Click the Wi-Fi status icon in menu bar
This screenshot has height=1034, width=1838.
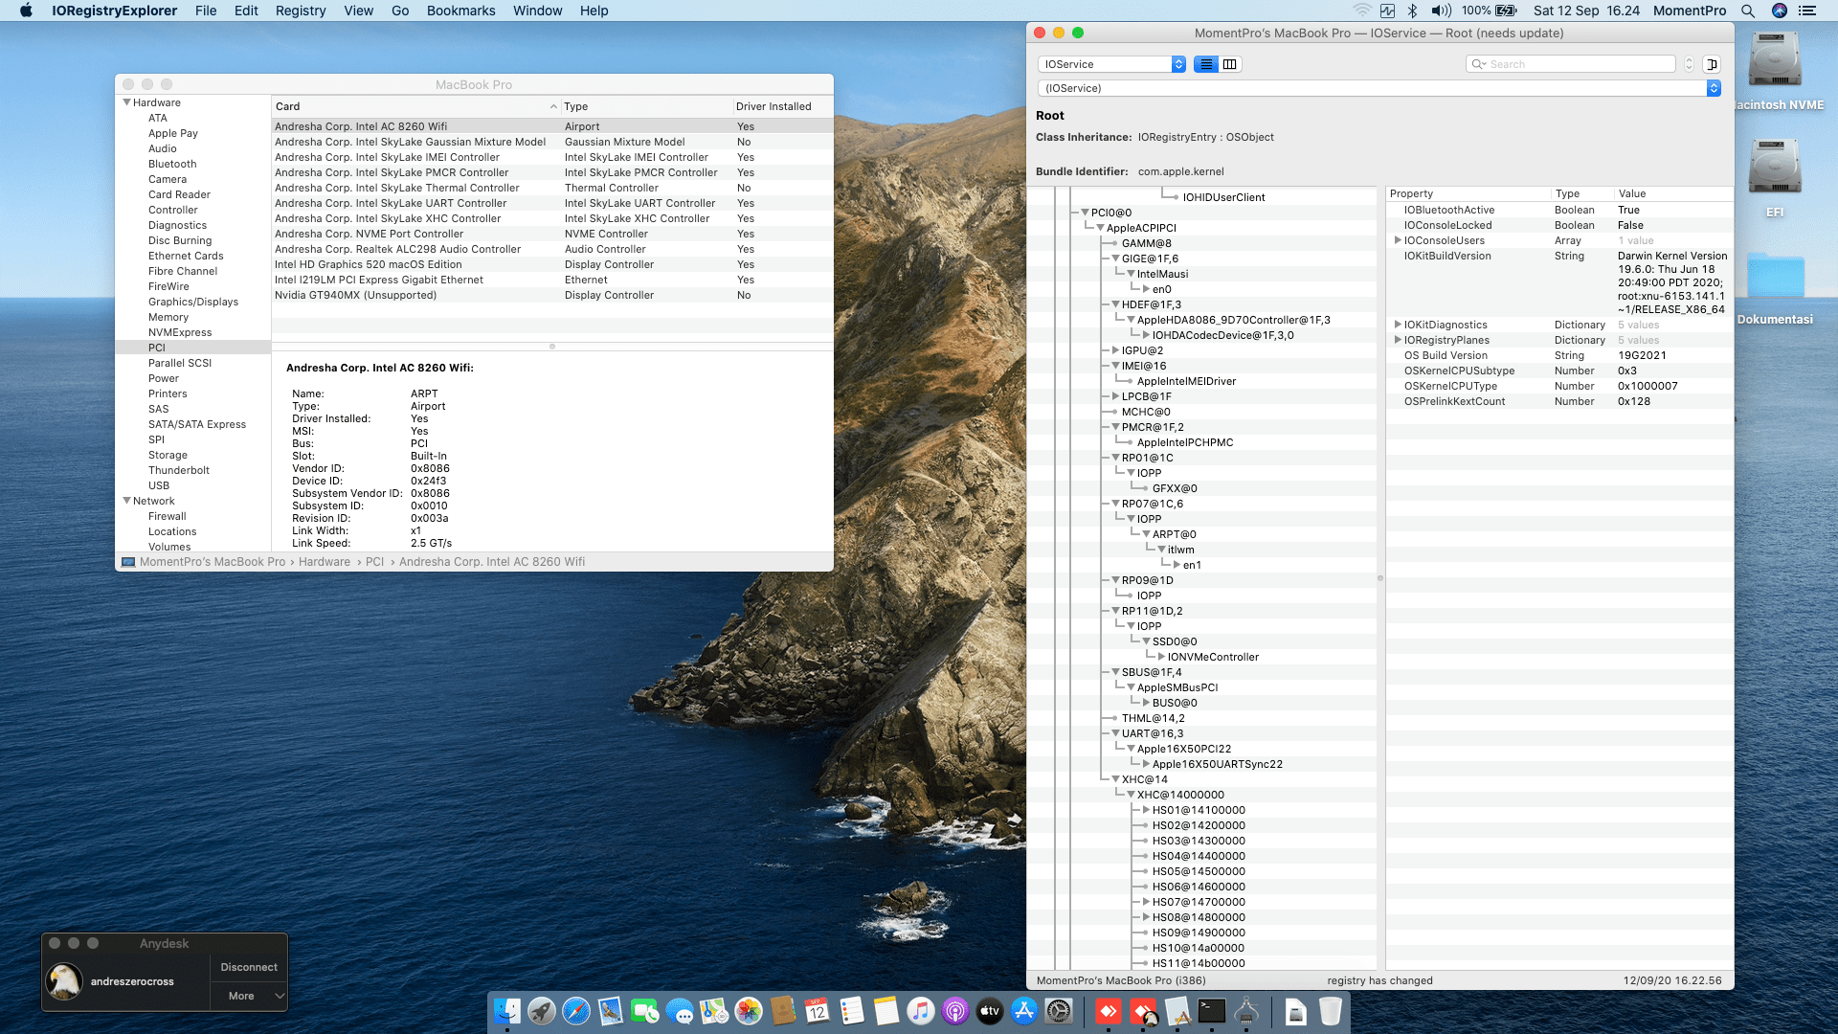point(1361,11)
